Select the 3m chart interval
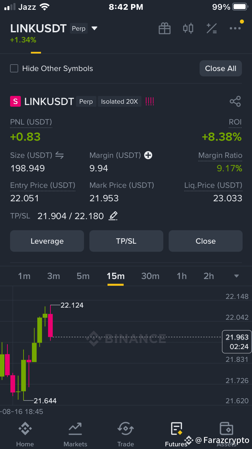This screenshot has width=252, height=449. pos(53,276)
